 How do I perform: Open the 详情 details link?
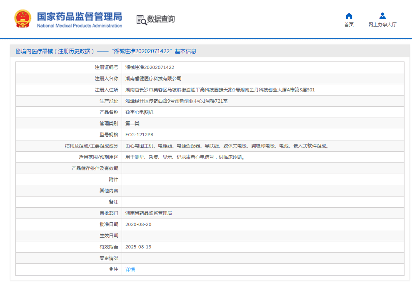130,270
